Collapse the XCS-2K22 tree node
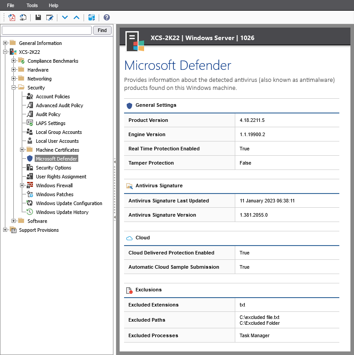The image size is (354, 355). tap(5, 52)
